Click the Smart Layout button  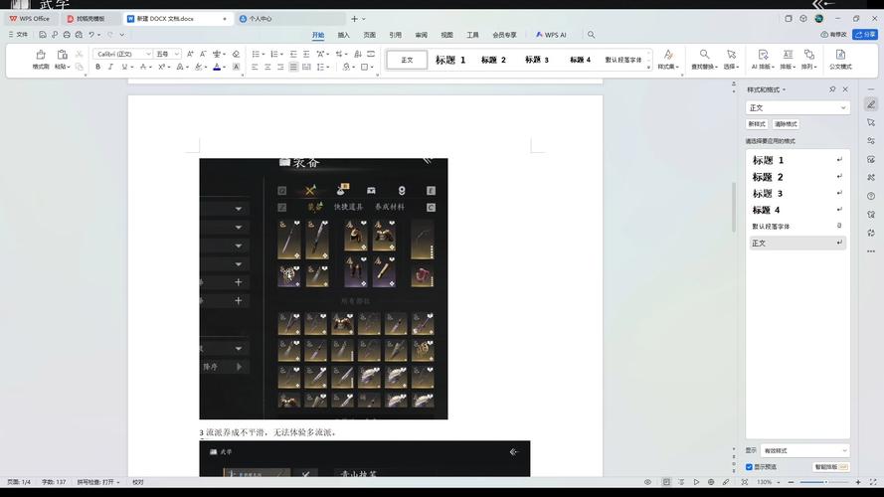click(831, 466)
